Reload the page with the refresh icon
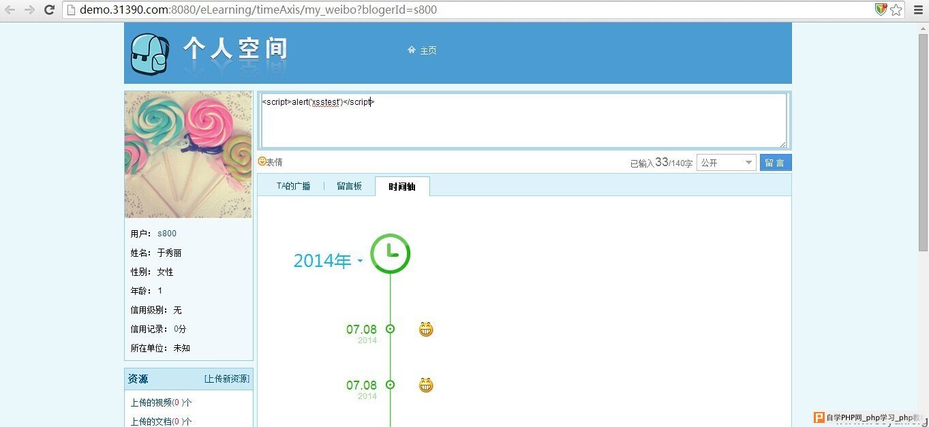The width and height of the screenshot is (929, 427). click(x=49, y=10)
